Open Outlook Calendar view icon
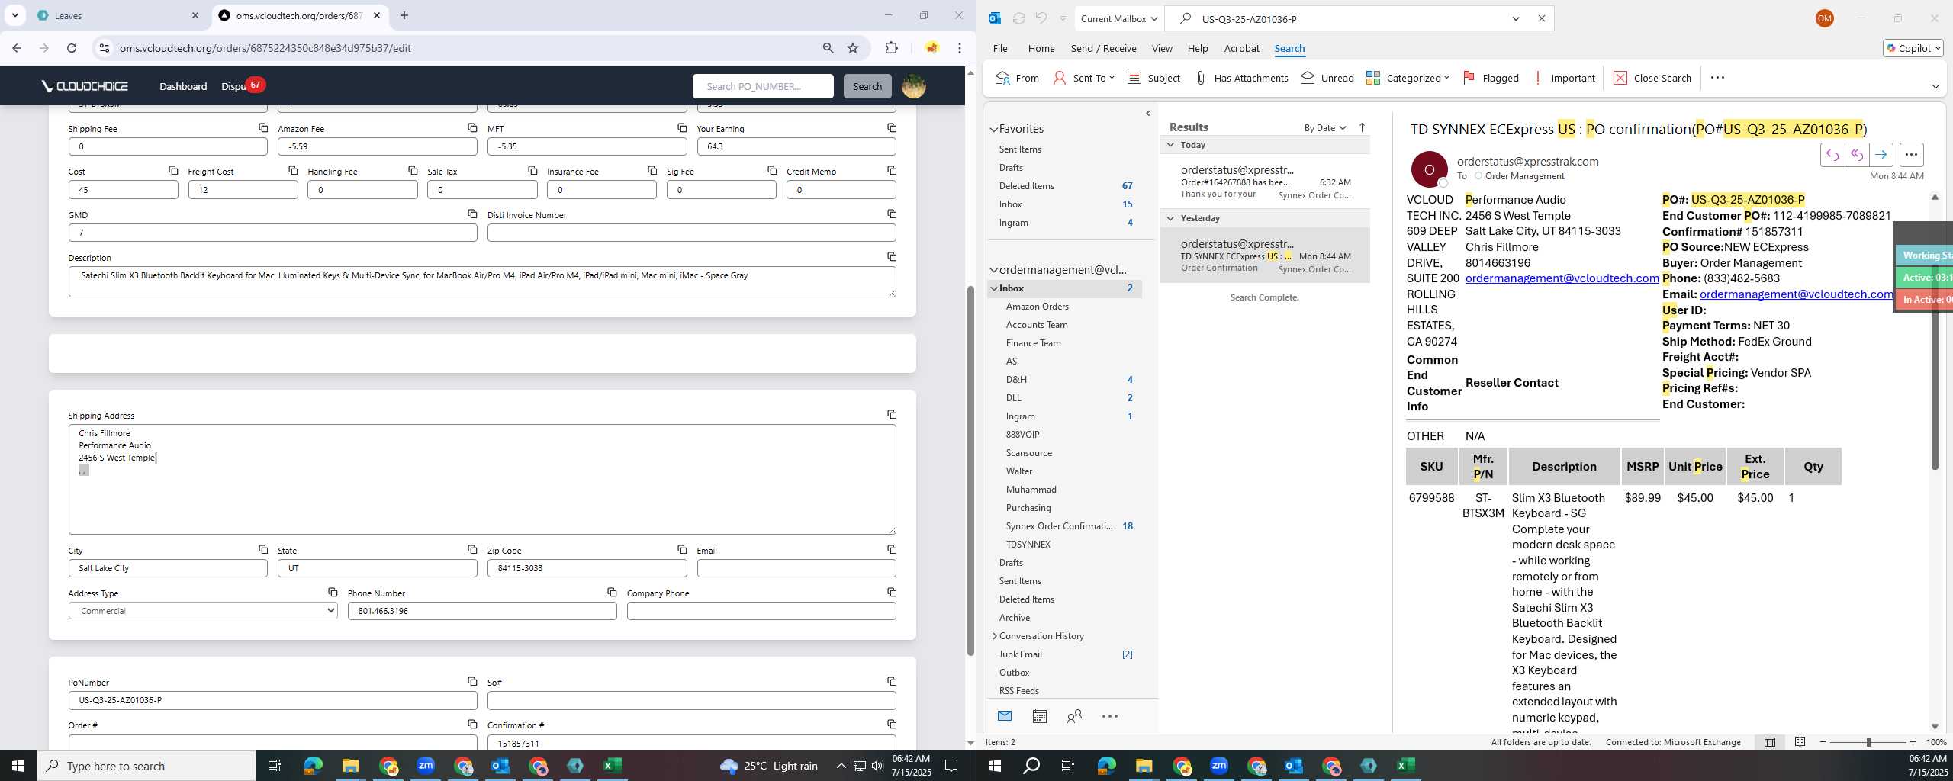Screen dimensions: 1953x781 (1039, 716)
